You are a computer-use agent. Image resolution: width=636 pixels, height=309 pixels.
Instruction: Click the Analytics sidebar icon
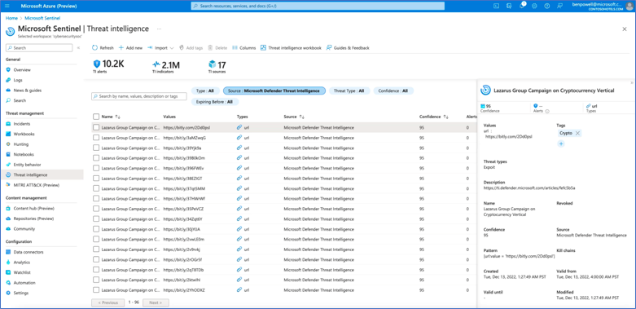point(8,263)
